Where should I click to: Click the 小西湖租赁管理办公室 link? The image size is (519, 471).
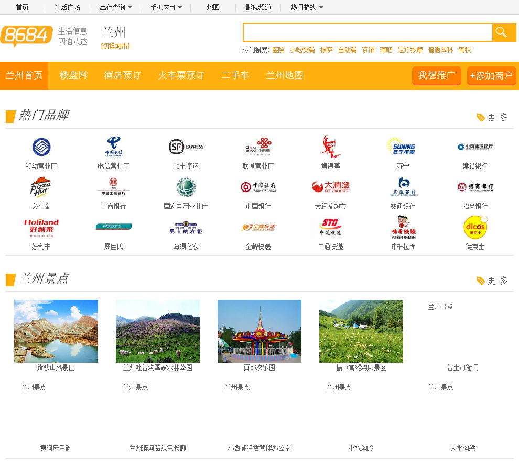[x=259, y=448]
